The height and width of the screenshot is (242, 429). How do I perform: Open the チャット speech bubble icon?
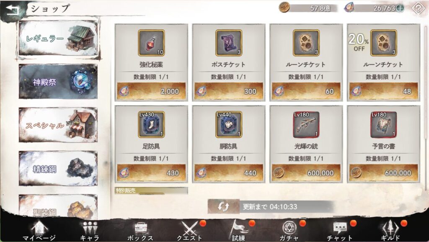click(339, 230)
